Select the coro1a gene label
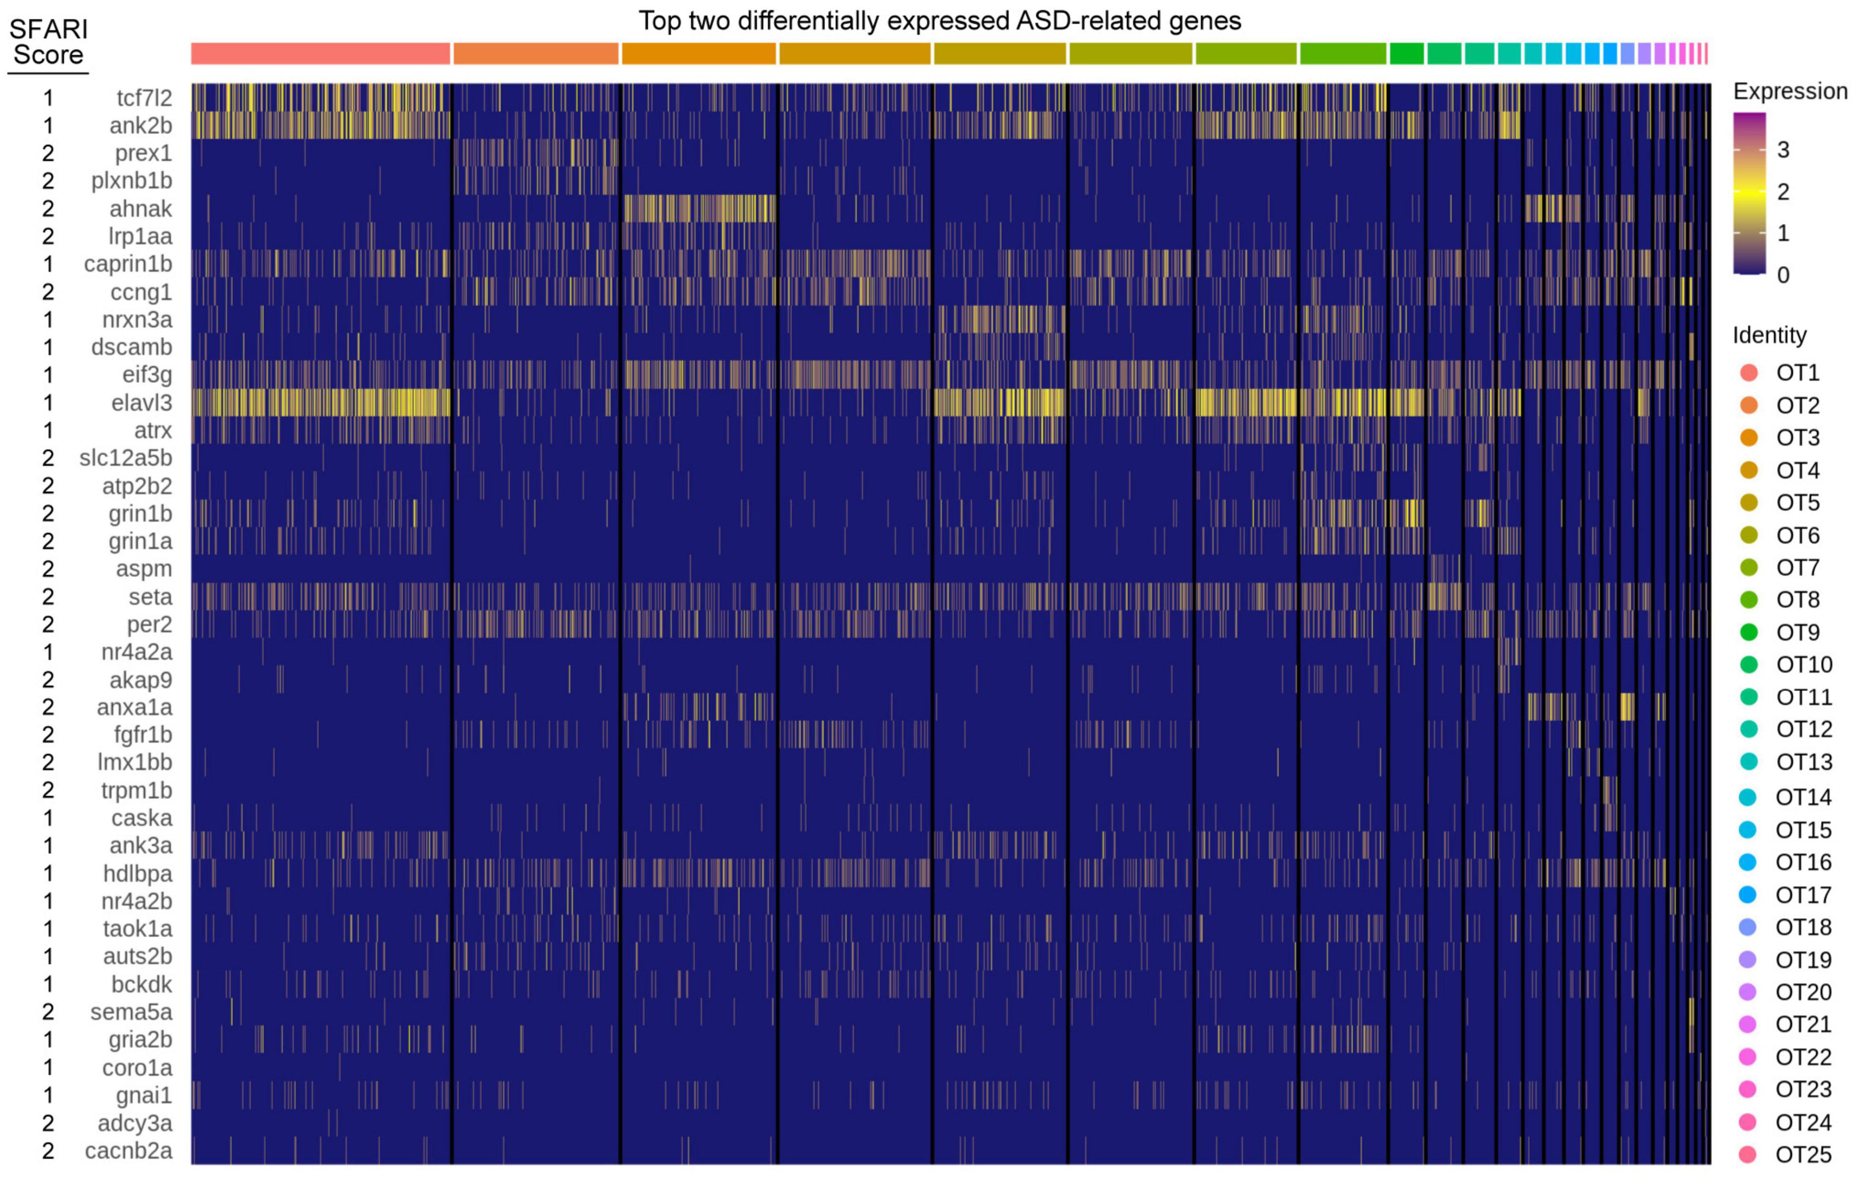Viewport: 1858px width, 1178px height. click(137, 1068)
